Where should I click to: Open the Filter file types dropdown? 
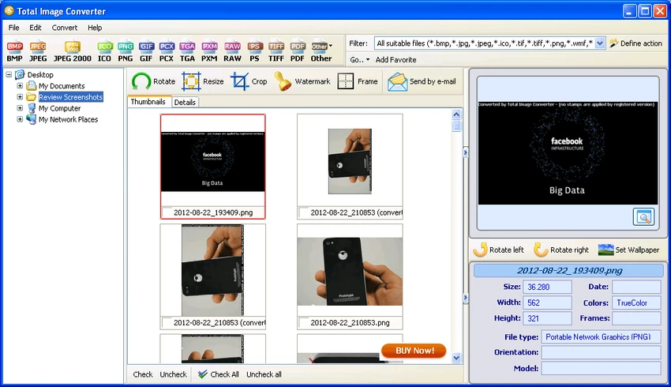point(600,43)
